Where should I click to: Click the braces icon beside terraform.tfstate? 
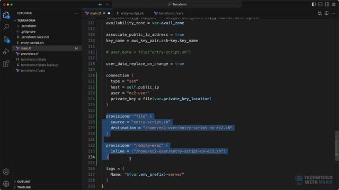coord(17,60)
